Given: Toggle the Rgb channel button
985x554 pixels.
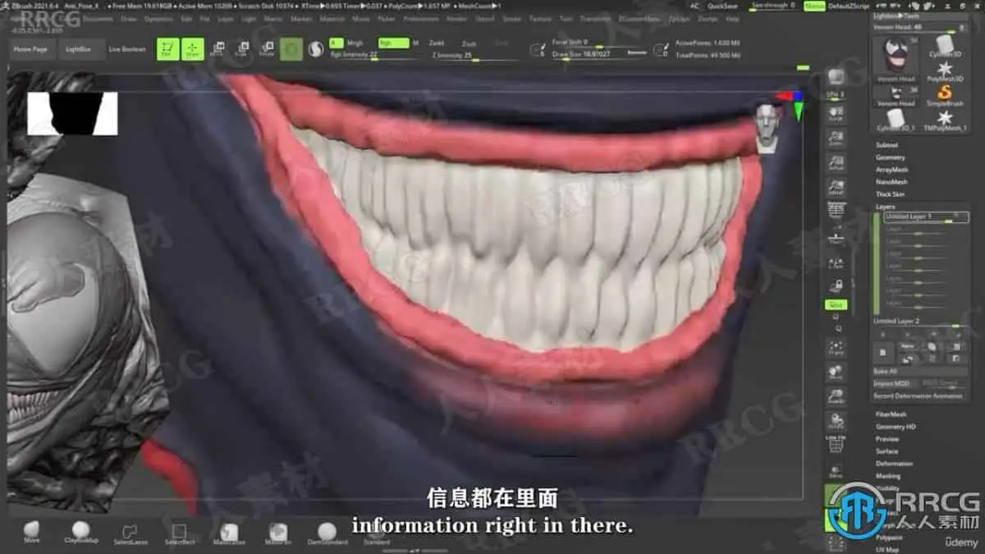Looking at the screenshot, I should pyautogui.click(x=393, y=43).
